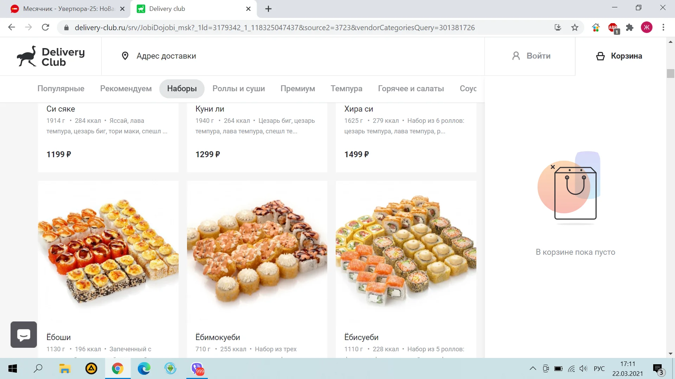Viewport: 675px width, 379px height.
Task: Click the user profile icon next to Войти
Action: coord(516,56)
